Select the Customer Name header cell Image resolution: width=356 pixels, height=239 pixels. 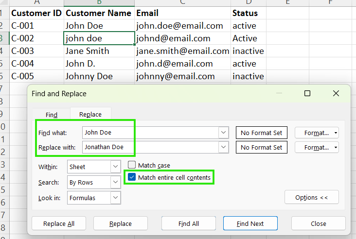(x=99, y=13)
